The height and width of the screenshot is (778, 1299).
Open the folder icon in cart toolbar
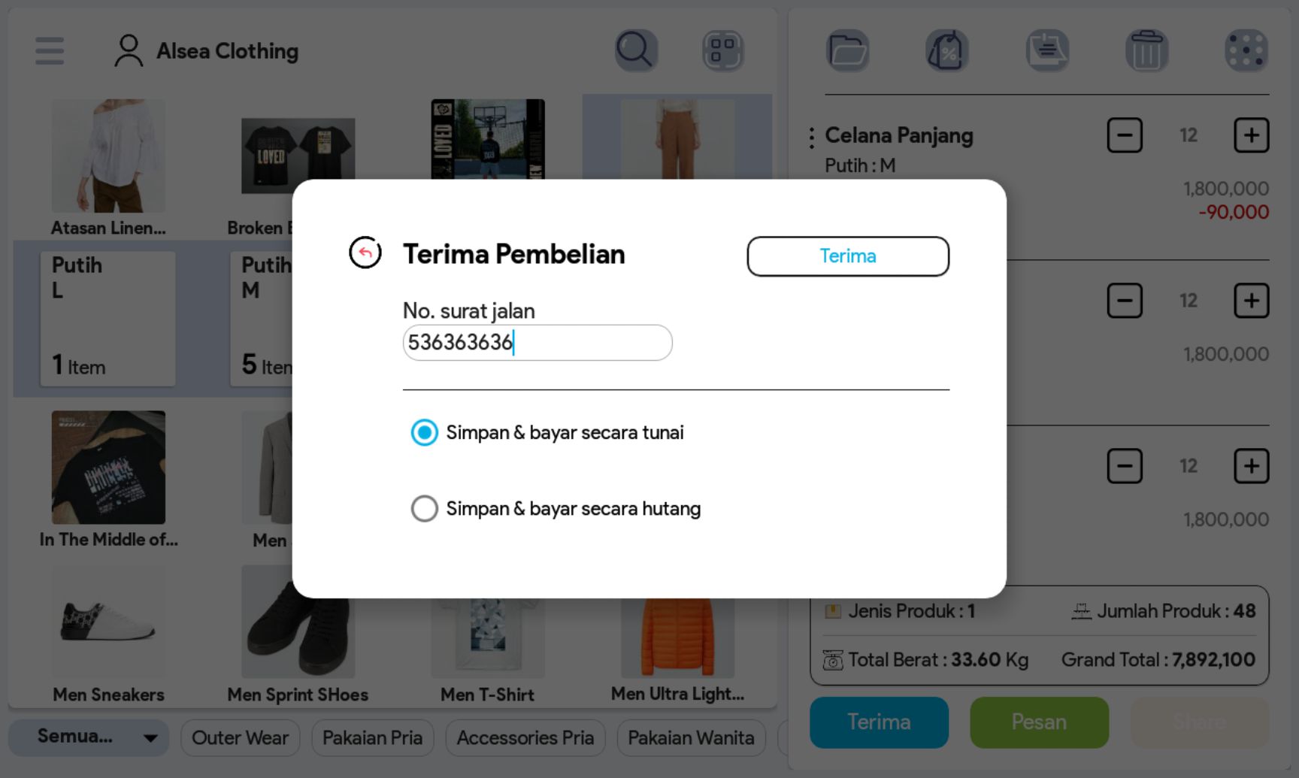[x=848, y=51]
